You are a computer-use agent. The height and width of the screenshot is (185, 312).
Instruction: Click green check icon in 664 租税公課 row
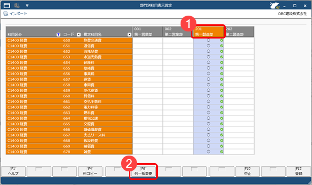pyautogui.click(x=222, y=118)
